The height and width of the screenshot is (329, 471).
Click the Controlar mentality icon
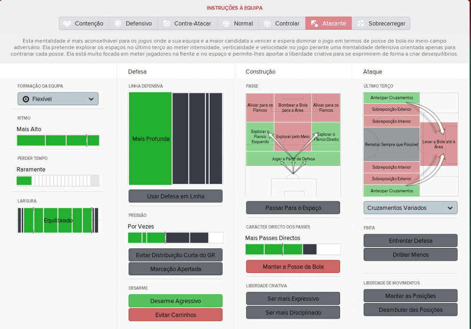(268, 24)
